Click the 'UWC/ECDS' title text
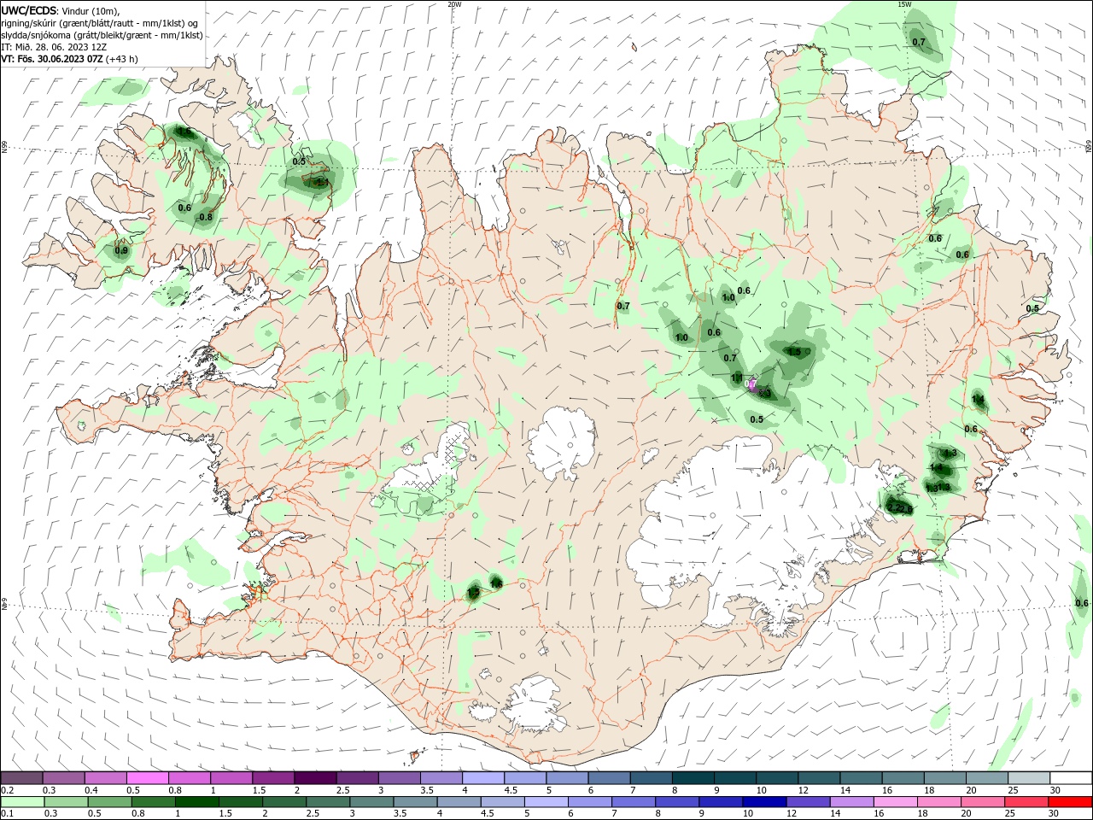Viewport: 1093px width, 820px height. (30, 10)
